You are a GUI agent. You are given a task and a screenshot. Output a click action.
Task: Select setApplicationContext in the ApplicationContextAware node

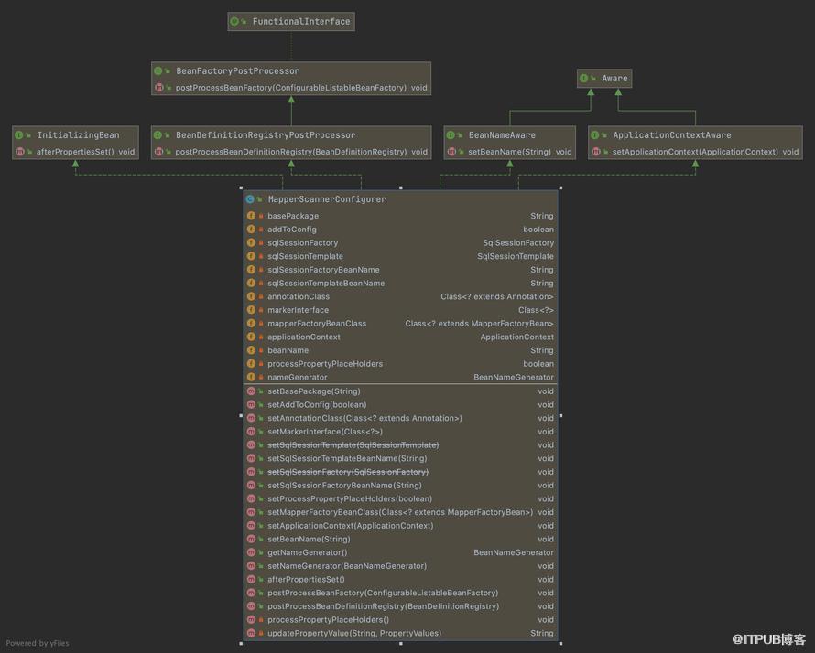tap(695, 152)
